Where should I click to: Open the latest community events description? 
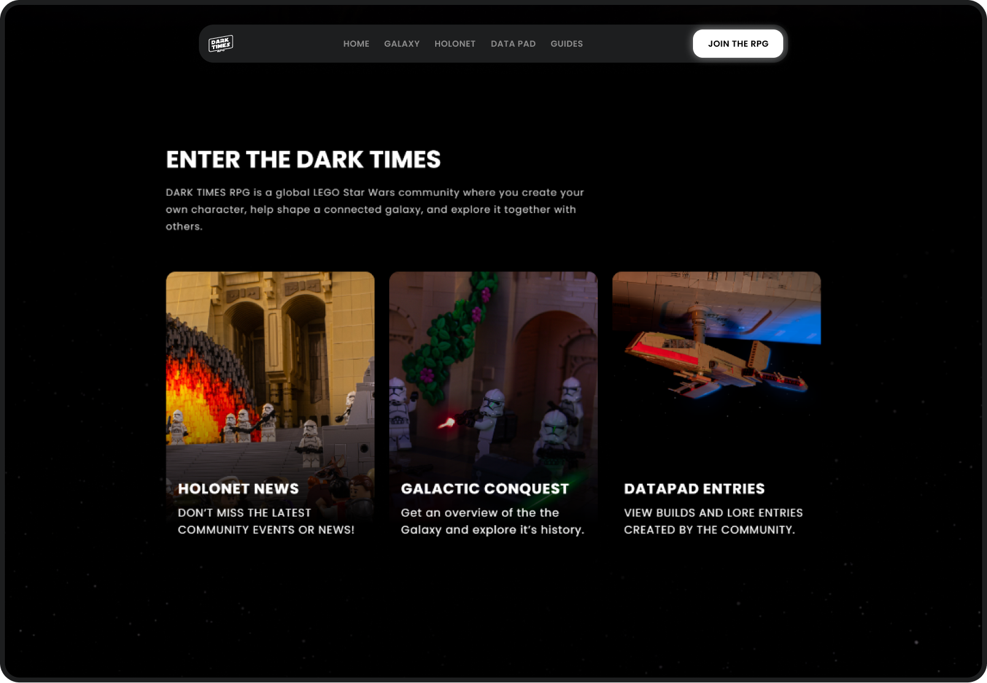click(x=266, y=521)
